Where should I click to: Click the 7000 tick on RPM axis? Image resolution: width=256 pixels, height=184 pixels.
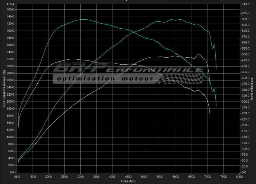pyautogui.click(x=207, y=176)
